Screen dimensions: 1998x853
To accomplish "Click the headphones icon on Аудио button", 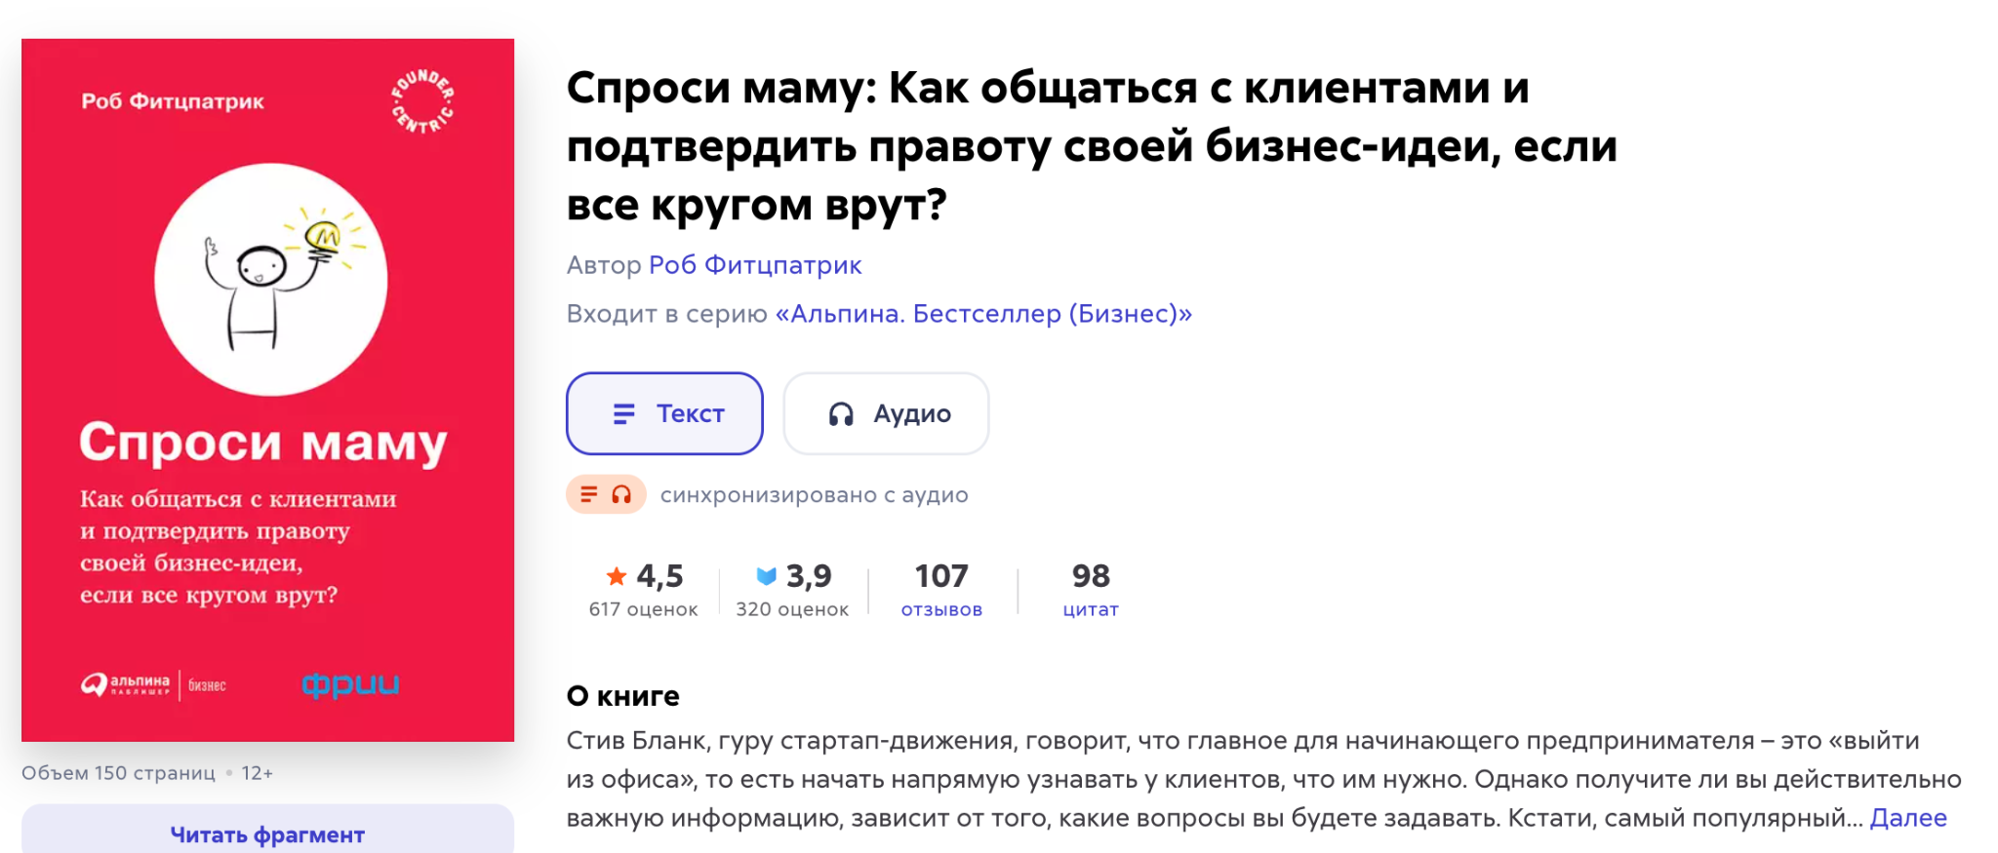I will (841, 414).
